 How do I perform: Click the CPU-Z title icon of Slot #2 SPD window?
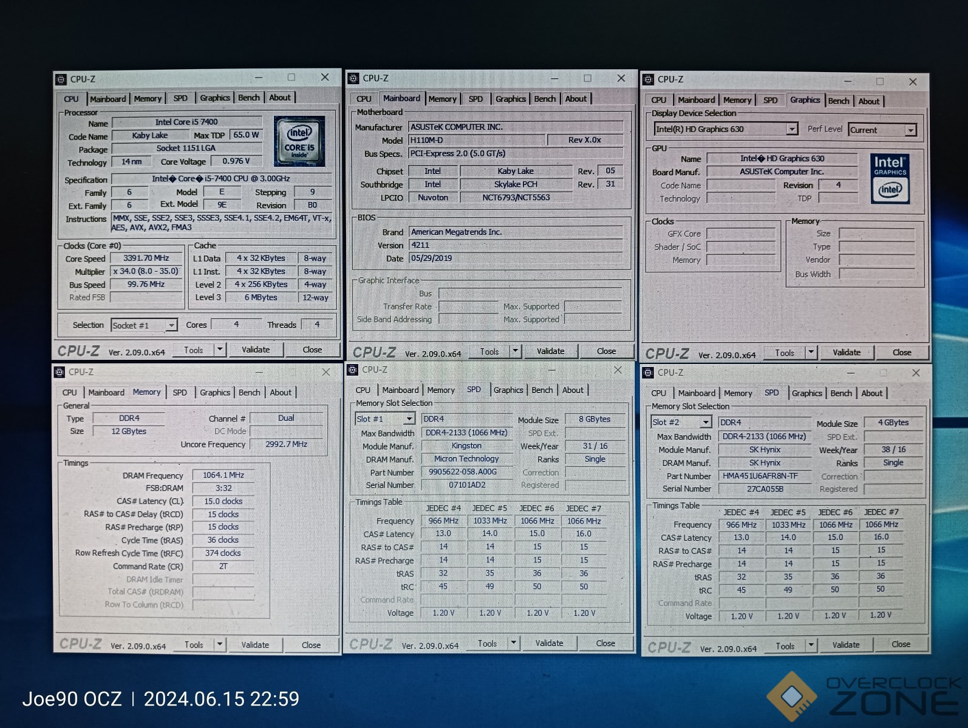coord(648,372)
